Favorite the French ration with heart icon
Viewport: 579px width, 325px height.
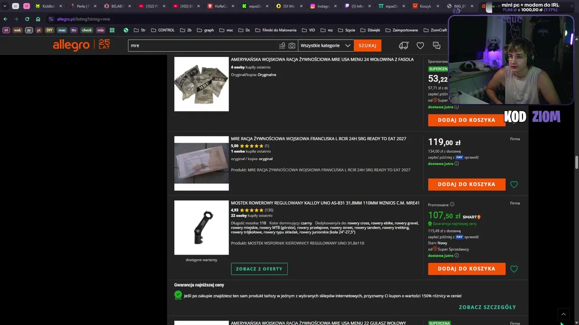514,185
